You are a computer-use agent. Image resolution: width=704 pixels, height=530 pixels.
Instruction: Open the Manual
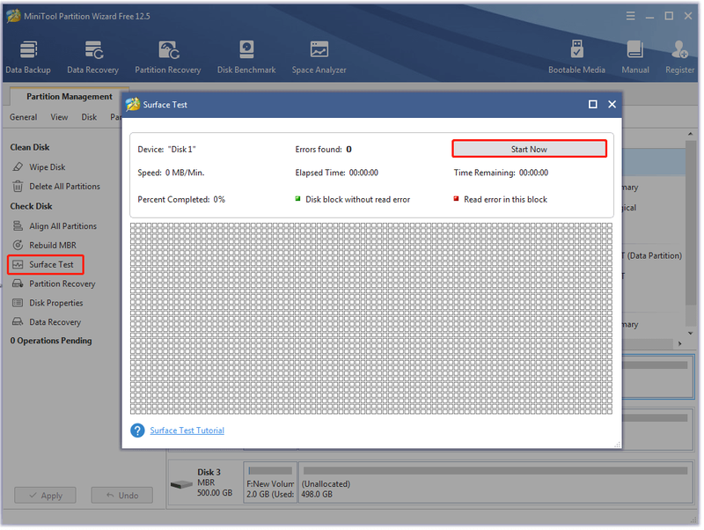(x=634, y=56)
